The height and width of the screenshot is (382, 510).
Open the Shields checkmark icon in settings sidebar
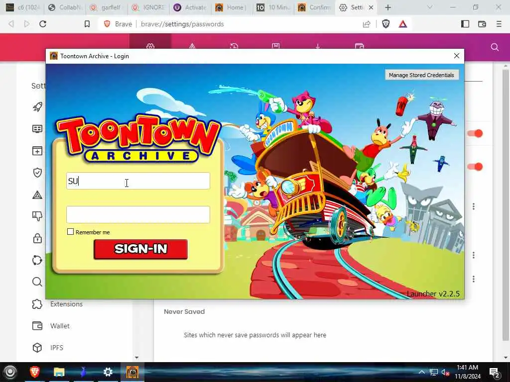pyautogui.click(x=37, y=173)
